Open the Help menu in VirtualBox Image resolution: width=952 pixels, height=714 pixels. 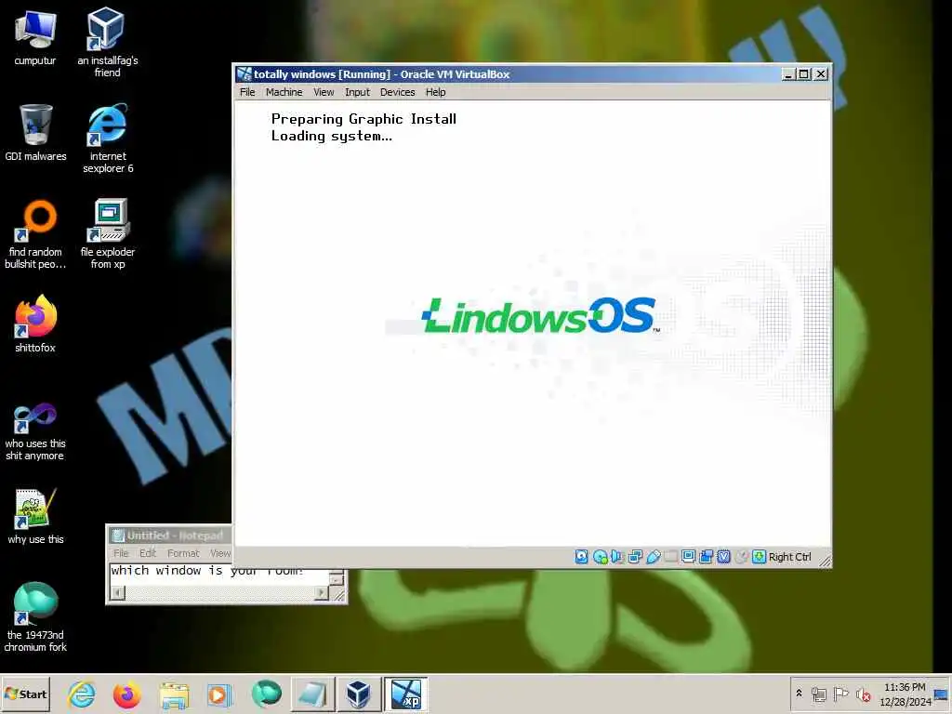point(435,92)
